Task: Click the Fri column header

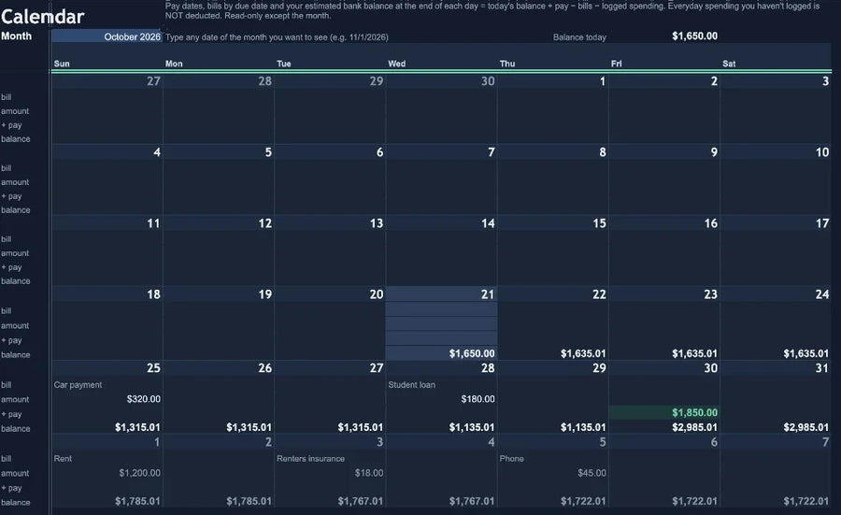Action: [x=617, y=64]
